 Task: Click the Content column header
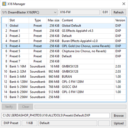(87, 20)
